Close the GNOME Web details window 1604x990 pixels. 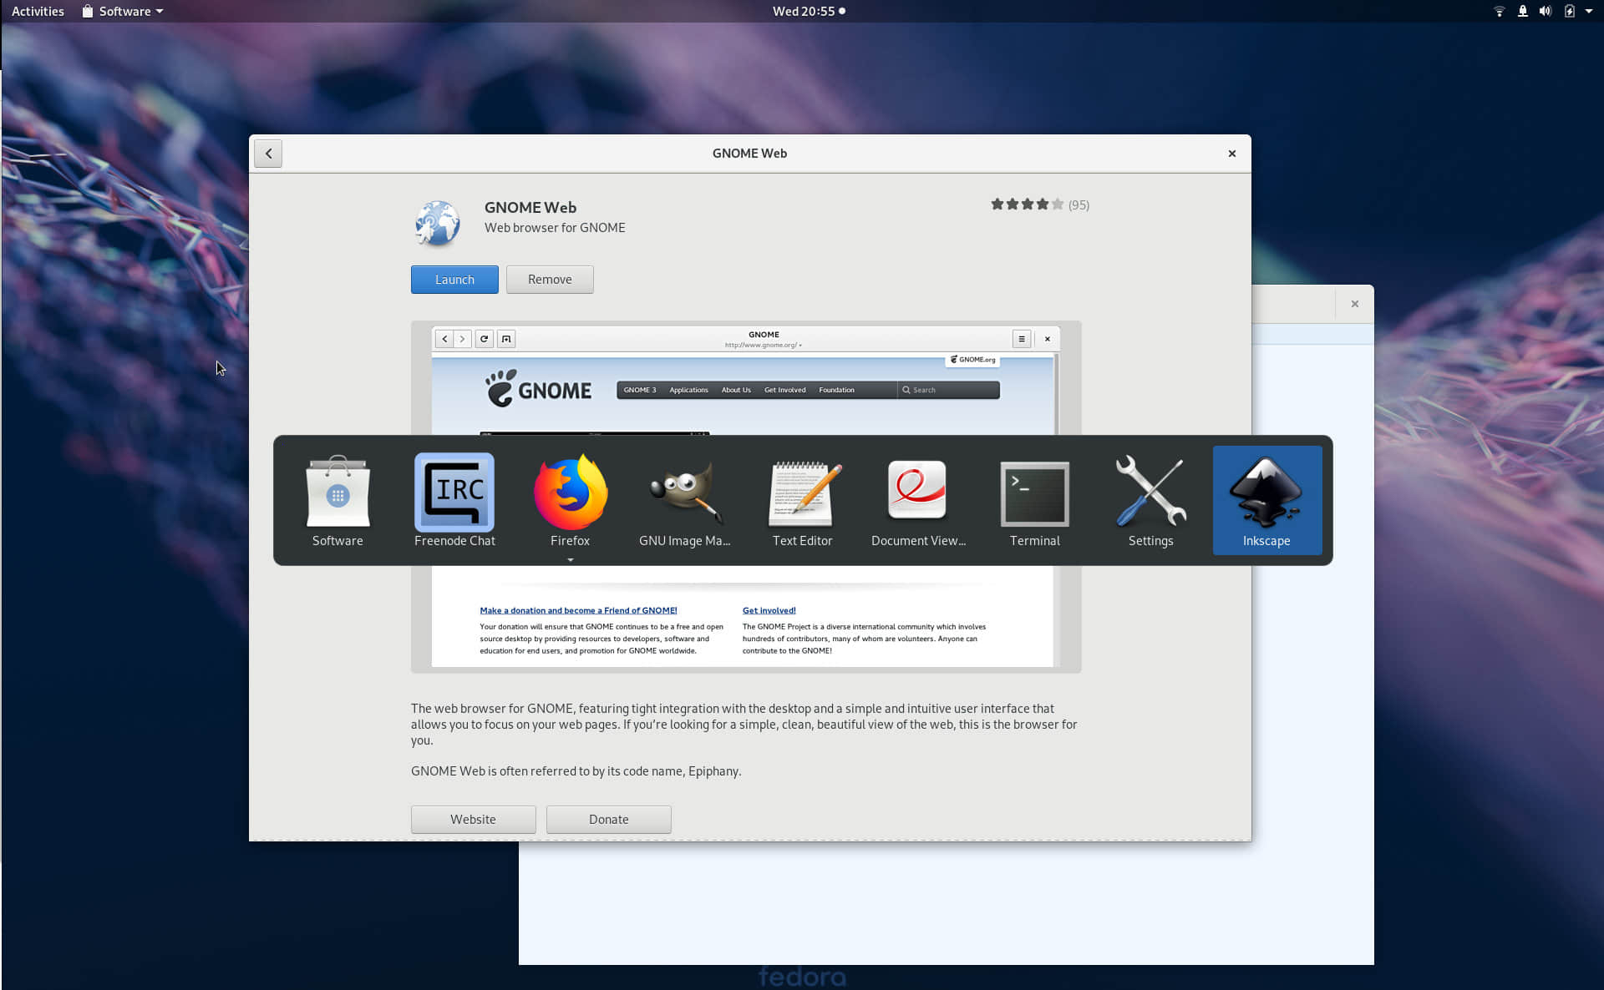pos(1231,154)
